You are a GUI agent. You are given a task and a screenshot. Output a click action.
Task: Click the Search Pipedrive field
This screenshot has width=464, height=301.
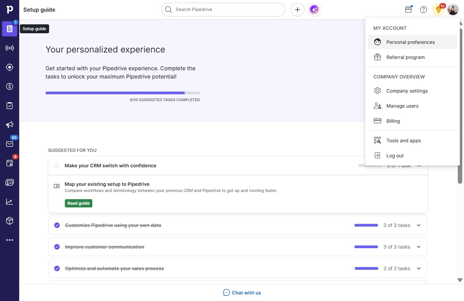click(x=223, y=10)
